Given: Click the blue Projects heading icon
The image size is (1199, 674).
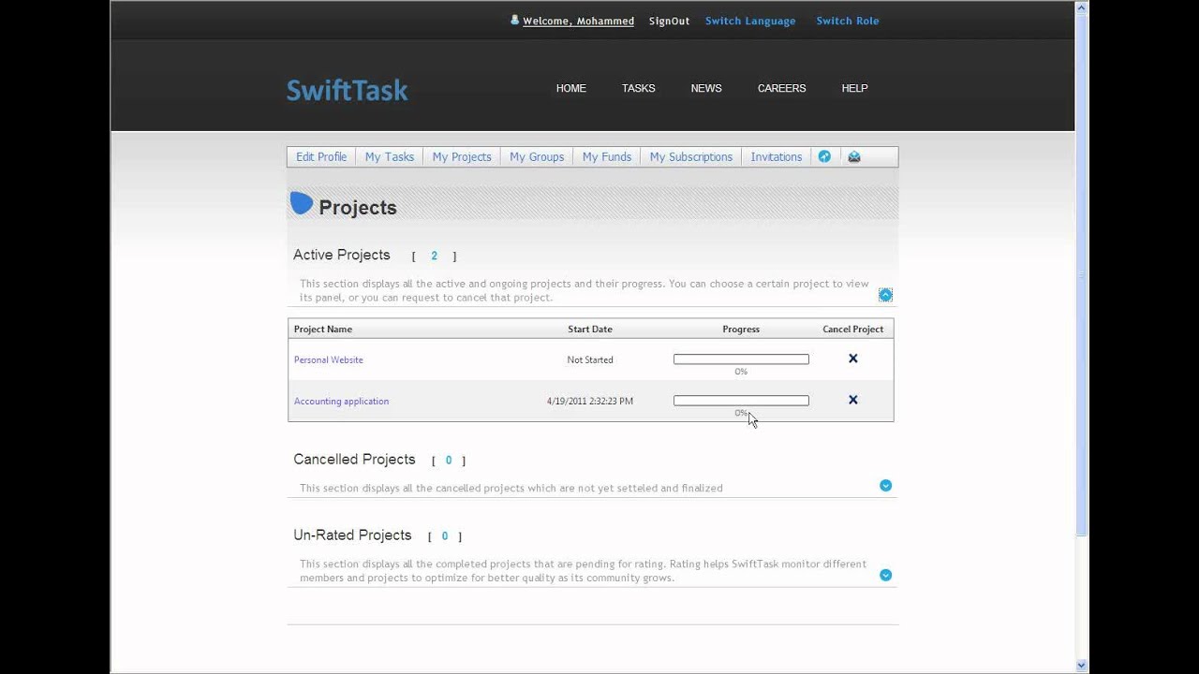Looking at the screenshot, I should [x=302, y=203].
